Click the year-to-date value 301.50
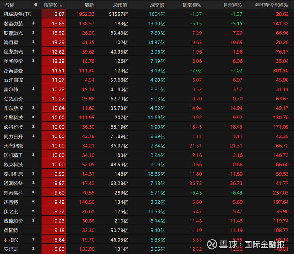Image resolution: width=294 pixels, height=254 pixels. point(281,71)
